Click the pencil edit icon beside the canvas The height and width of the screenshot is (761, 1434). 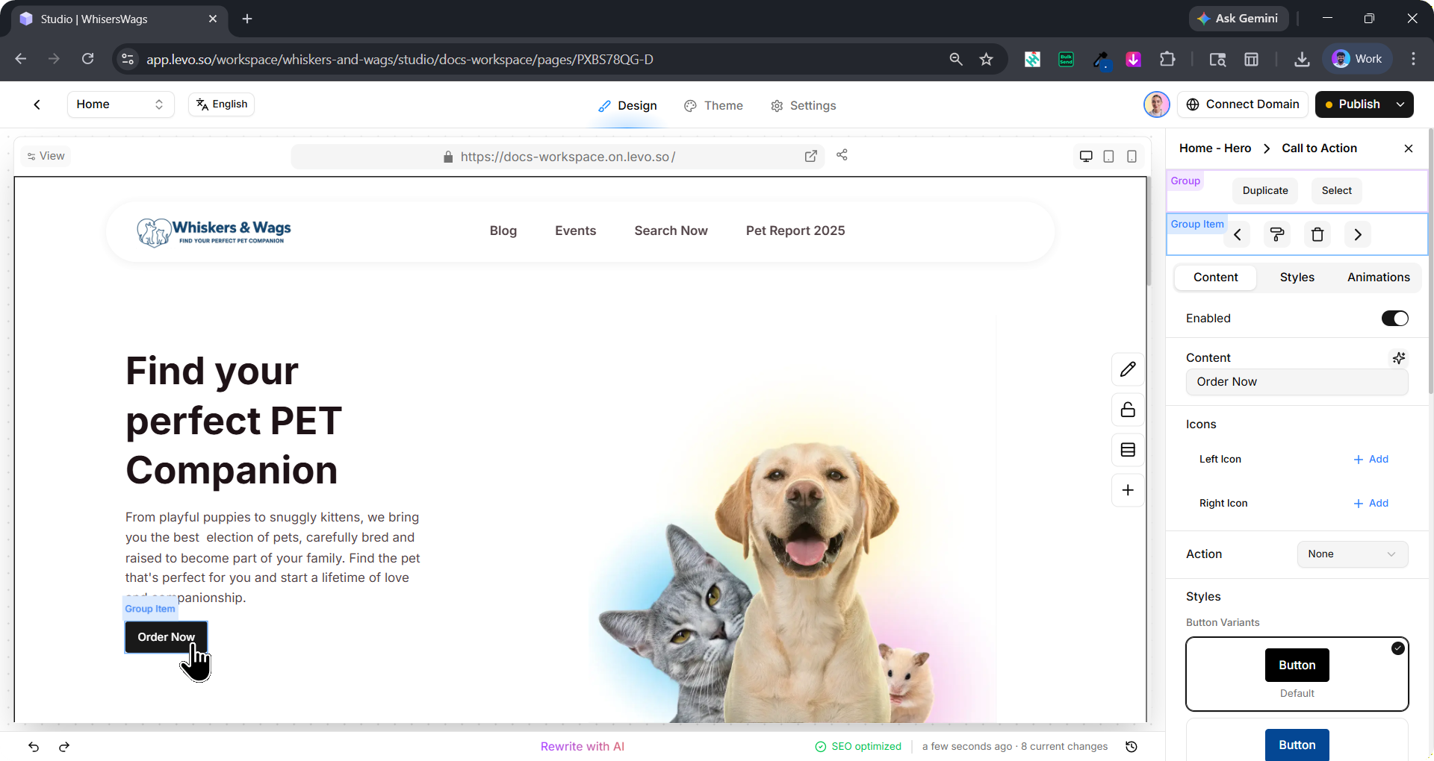tap(1128, 369)
